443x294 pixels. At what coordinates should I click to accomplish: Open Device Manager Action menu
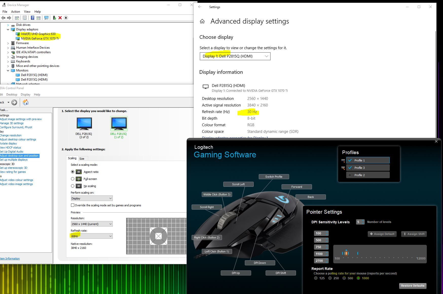pos(15,12)
